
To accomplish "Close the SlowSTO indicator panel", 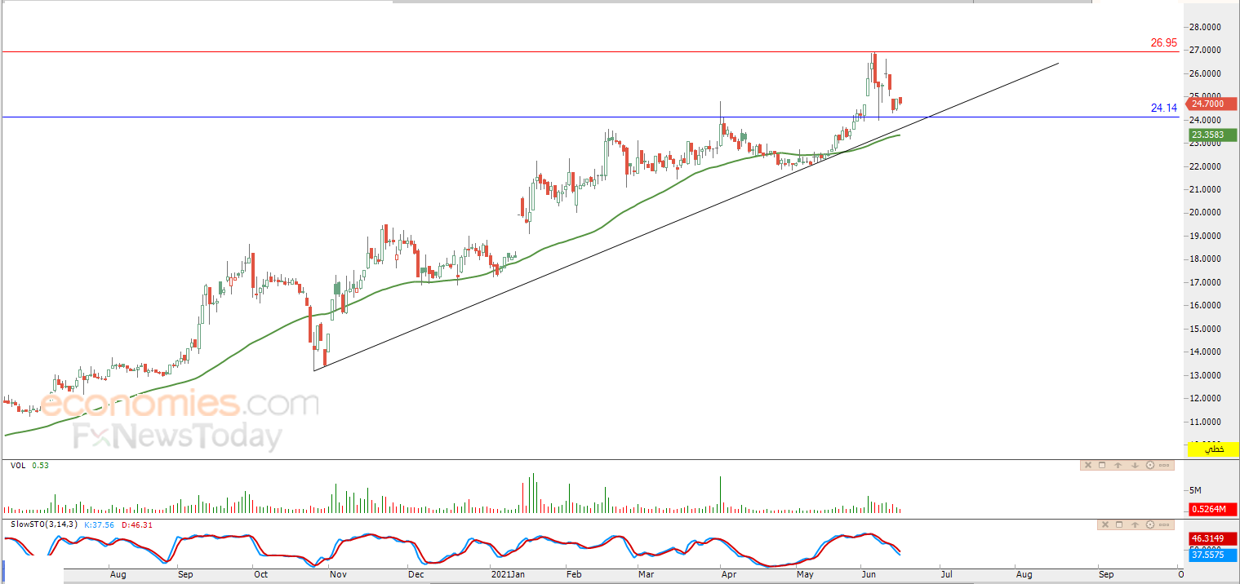I will click(1105, 524).
